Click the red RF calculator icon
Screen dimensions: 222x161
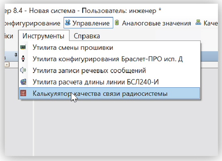tap(23, 93)
